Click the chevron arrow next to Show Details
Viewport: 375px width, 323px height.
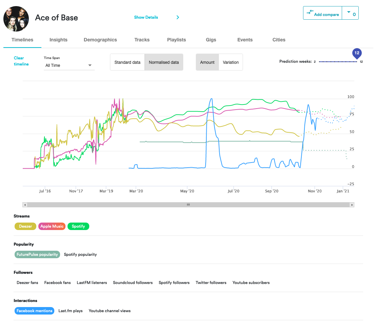click(177, 17)
